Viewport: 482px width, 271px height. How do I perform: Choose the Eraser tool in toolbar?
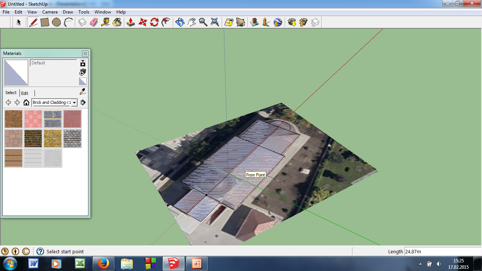(94, 22)
